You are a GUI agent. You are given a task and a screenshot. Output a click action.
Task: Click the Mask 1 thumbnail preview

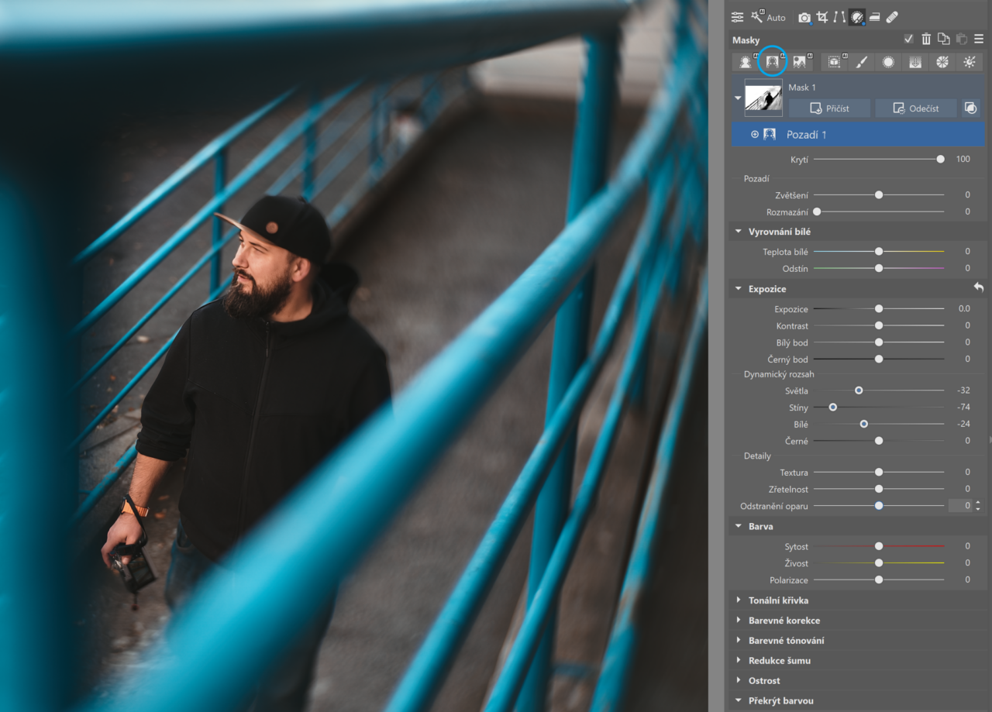pos(763,98)
